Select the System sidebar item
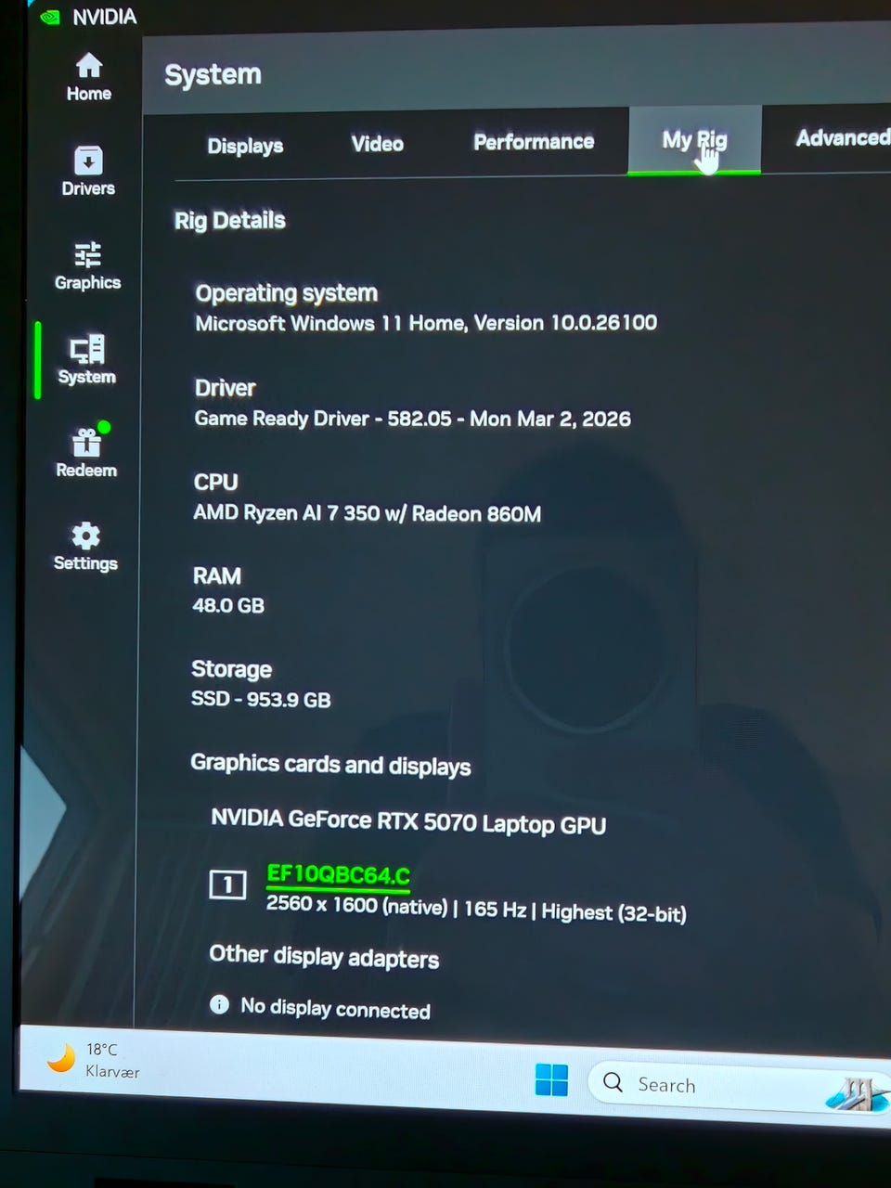Viewport: 891px width, 1188px height. [x=86, y=360]
